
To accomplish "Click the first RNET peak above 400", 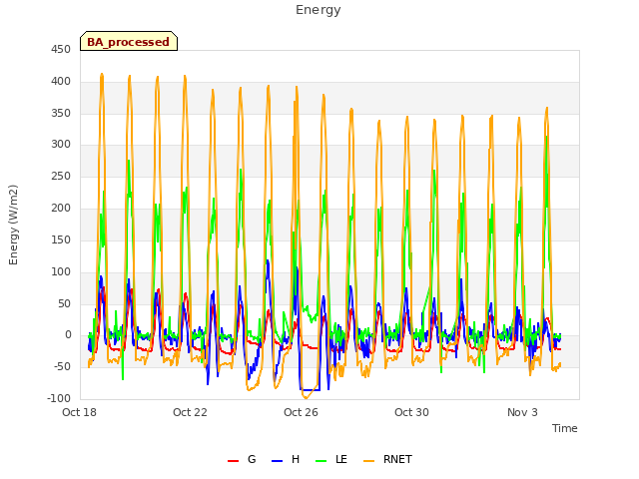I will click(102, 75).
